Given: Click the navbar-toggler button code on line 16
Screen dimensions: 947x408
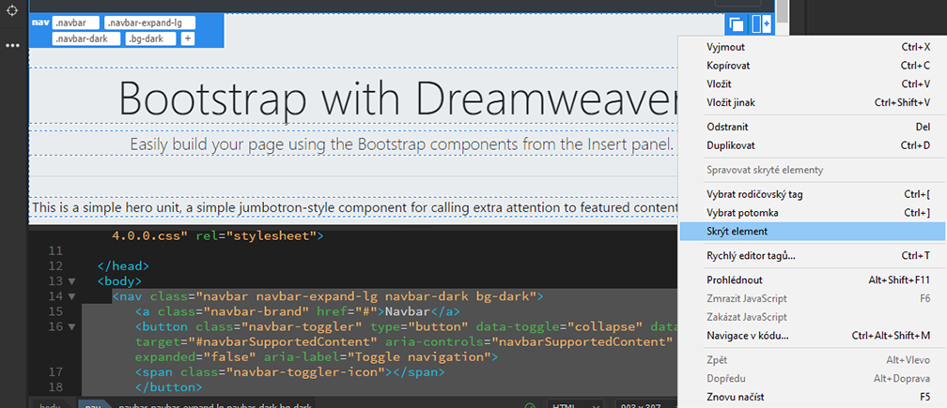Looking at the screenshot, I should (x=406, y=327).
